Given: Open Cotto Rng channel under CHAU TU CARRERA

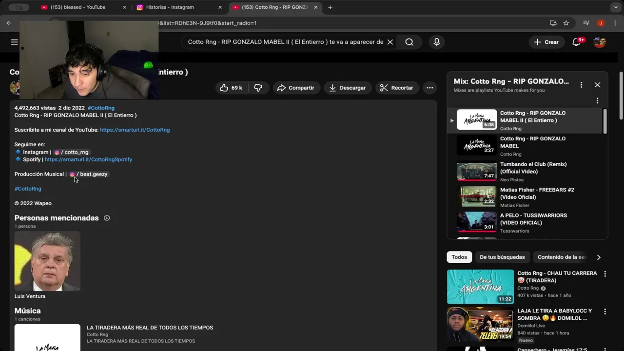Looking at the screenshot, I should coord(528,288).
